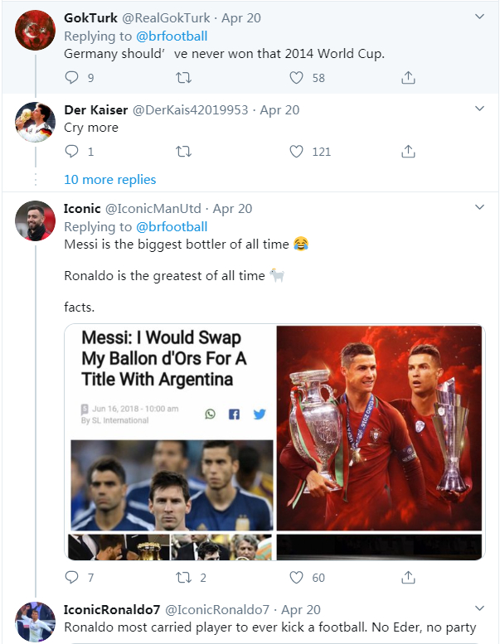
Task: Retweet Der Kaiser's tweet
Action: click(x=184, y=152)
